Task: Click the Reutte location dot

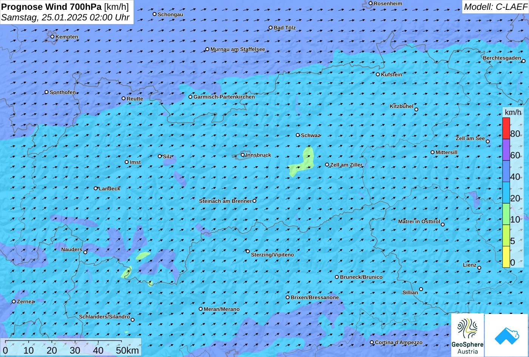Action: pos(124,98)
